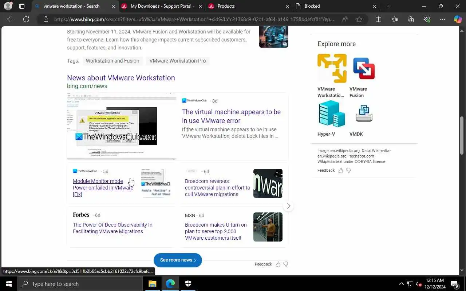Screen dimensions: 466x291
Task: Close the My Downloads Support Portal tab
Action: tap(200, 6)
